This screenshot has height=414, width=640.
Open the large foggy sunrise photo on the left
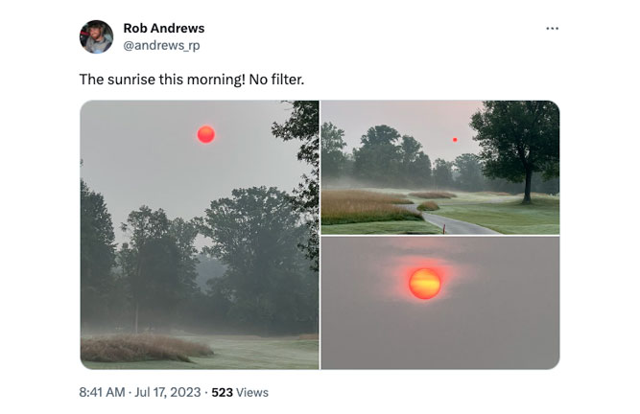click(200, 235)
